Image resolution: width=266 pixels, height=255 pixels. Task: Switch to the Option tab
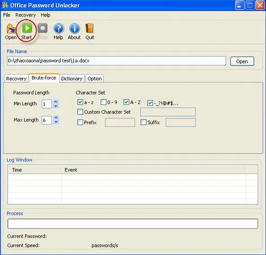tap(95, 79)
